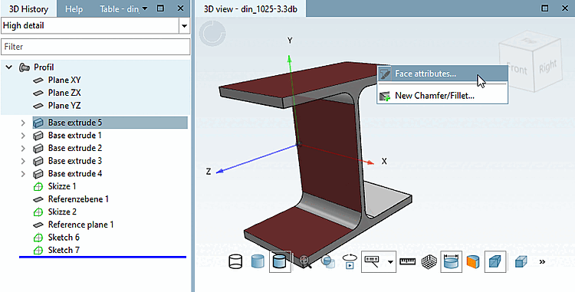Toggle the show dimensions cylinder icon

451,261
